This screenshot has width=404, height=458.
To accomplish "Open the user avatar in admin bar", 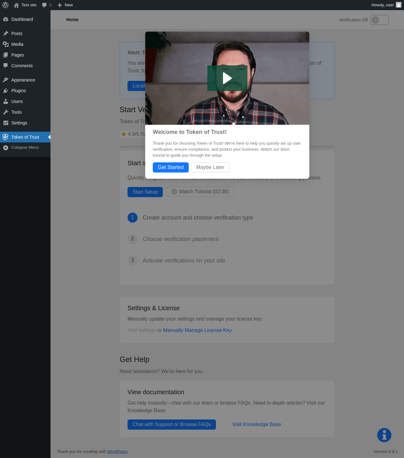I will point(399,5).
